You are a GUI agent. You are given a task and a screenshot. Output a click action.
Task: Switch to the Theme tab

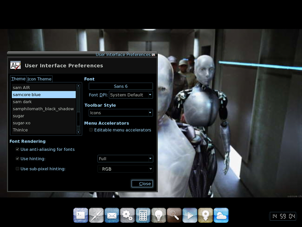click(x=18, y=79)
